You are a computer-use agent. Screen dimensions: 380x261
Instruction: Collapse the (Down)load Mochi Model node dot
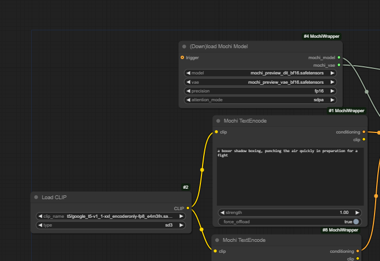[x=184, y=47]
